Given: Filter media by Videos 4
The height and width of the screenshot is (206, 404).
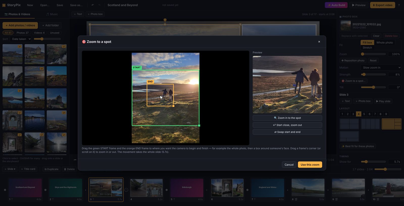Looking at the screenshot, I should coord(39,33).
